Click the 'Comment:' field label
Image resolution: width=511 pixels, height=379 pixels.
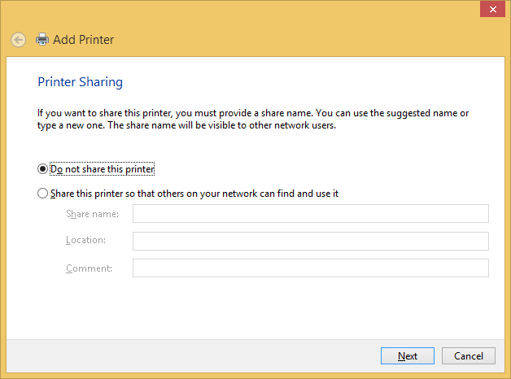coord(89,268)
